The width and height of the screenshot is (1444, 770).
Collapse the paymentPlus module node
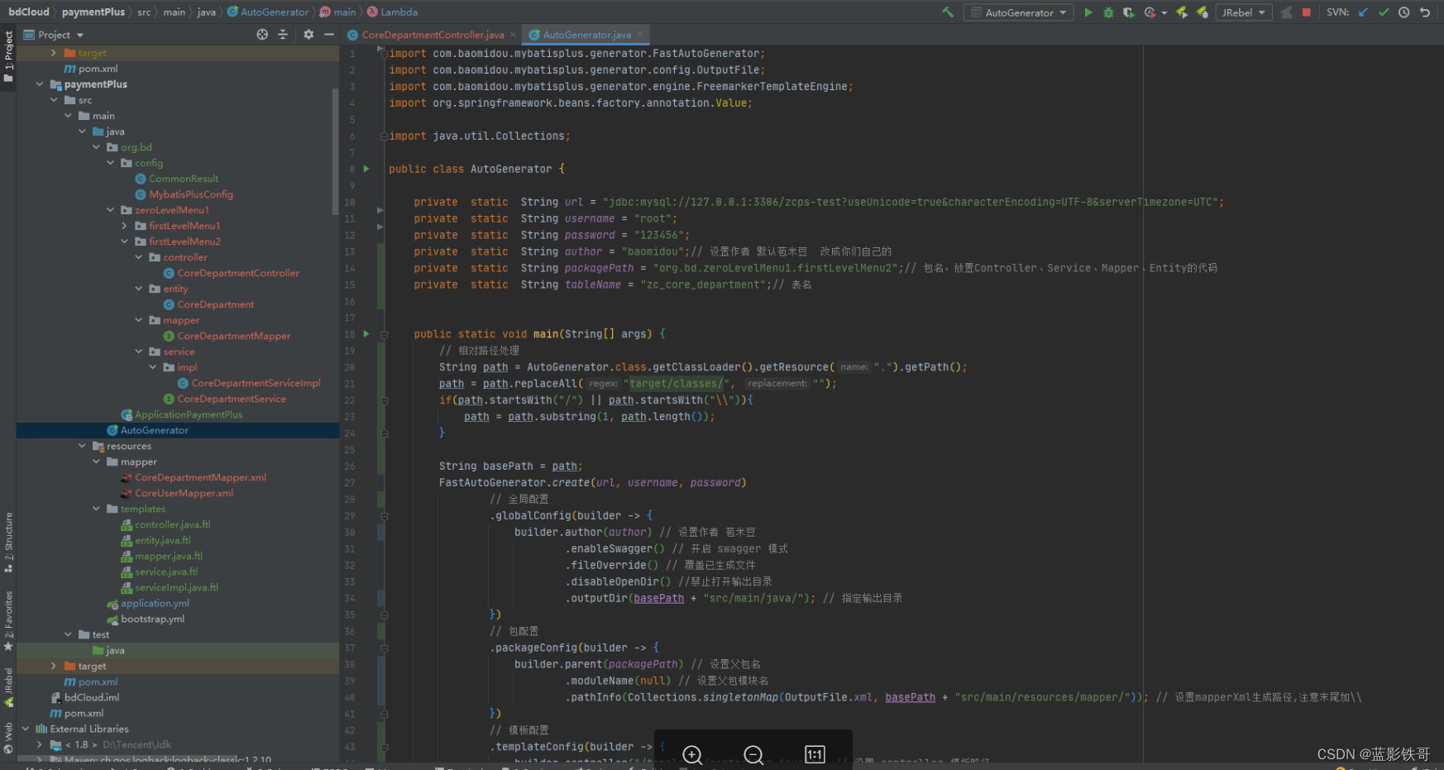click(x=40, y=84)
